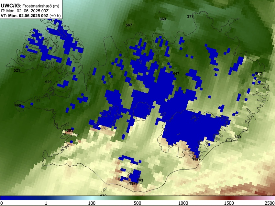Click the 377 value label on map
This screenshot has height=206, width=275.
coord(190,16)
